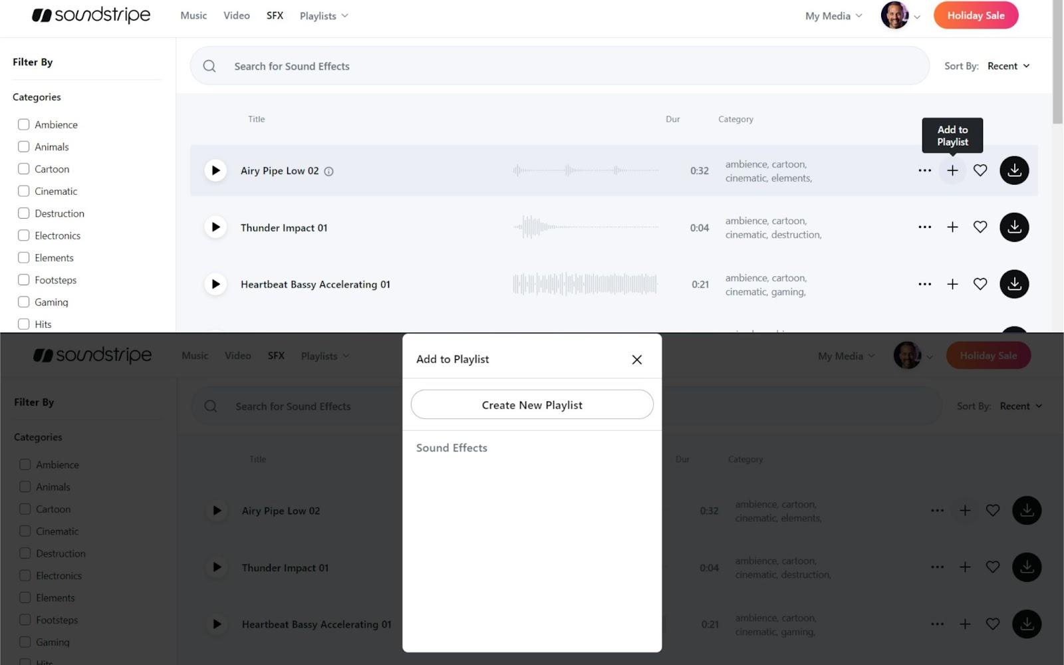
Task: Add Heartbeat Bassy Accelerating 01 to playlist, undimmed page
Action: (x=952, y=284)
